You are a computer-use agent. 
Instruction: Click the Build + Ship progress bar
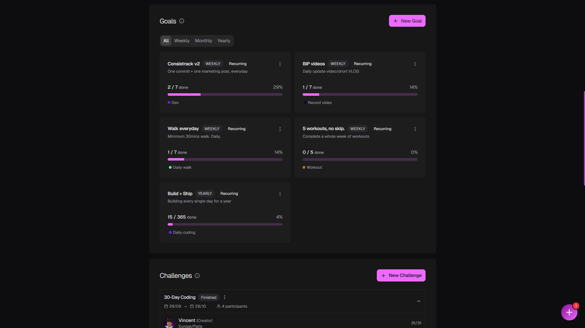[x=225, y=224]
